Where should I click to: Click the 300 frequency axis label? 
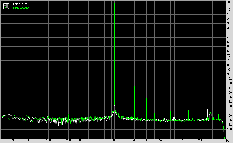point(80,140)
